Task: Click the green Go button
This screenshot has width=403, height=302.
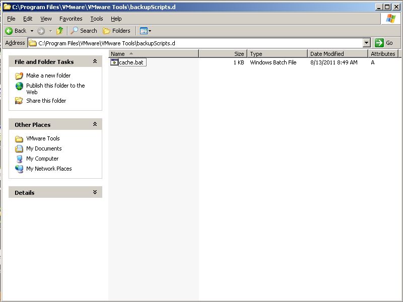Action: pos(384,43)
